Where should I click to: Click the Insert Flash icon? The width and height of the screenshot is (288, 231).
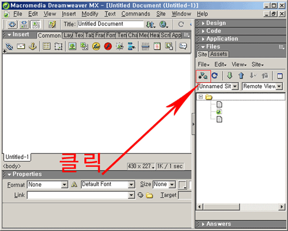pyautogui.click(x=108, y=46)
